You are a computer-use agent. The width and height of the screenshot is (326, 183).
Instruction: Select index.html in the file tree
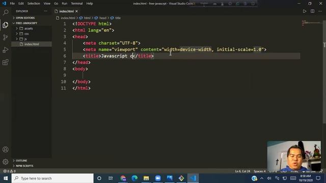point(32,44)
